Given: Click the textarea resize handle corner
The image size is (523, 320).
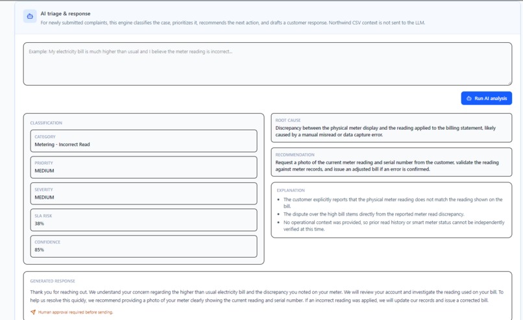Looking at the screenshot, I should tap(509, 82).
